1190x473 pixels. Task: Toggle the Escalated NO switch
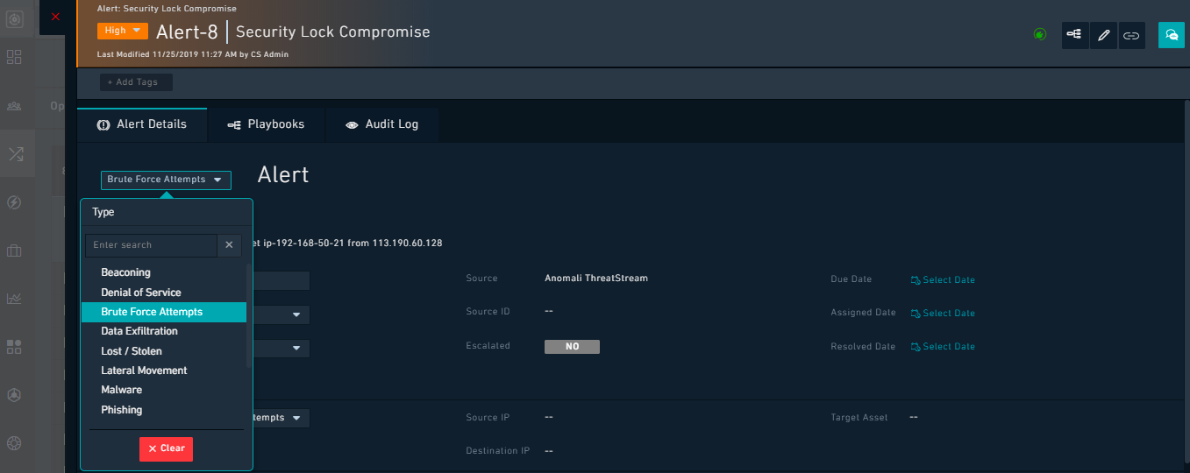572,347
